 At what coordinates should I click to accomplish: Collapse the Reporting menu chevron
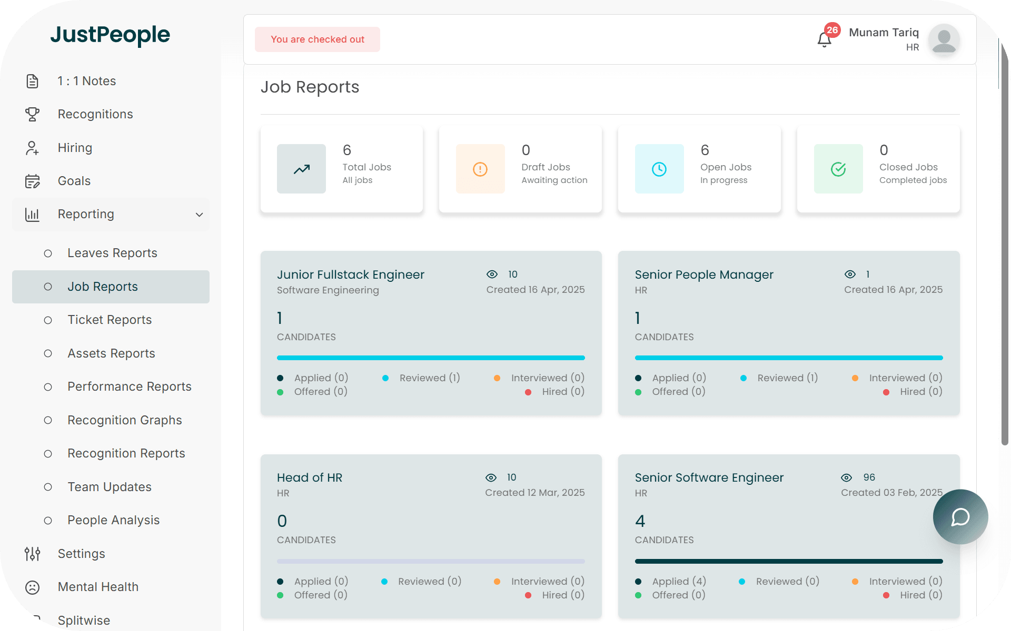pos(199,215)
